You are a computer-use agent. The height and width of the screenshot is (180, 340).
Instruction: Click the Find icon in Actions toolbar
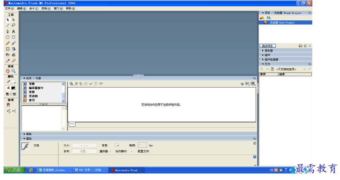[x=76, y=84]
